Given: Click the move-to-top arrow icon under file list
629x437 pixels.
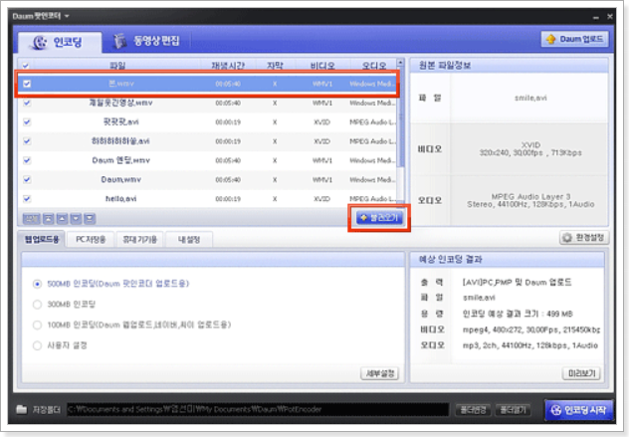Looking at the screenshot, I should coord(48,218).
